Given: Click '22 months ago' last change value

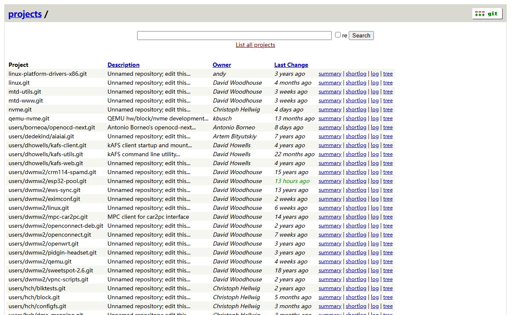Looking at the screenshot, I should pyautogui.click(x=295, y=155).
